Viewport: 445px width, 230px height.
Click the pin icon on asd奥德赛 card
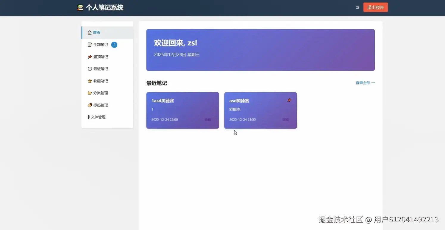(x=289, y=100)
